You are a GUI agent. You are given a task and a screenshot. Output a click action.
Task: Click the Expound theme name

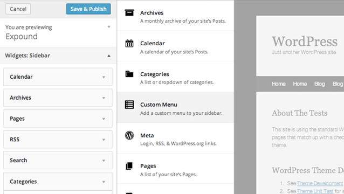pyautogui.click(x=22, y=37)
